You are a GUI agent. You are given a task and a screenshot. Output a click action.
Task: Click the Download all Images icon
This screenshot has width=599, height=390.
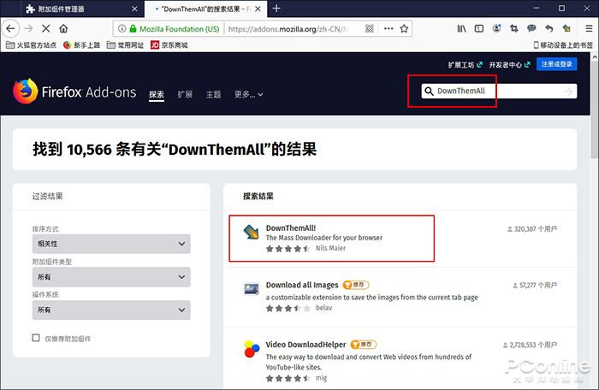[252, 289]
